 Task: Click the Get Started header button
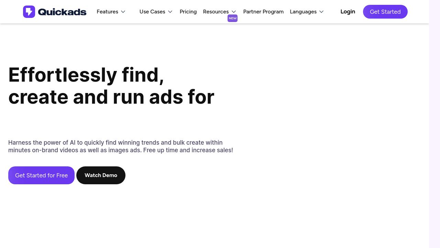click(x=385, y=12)
